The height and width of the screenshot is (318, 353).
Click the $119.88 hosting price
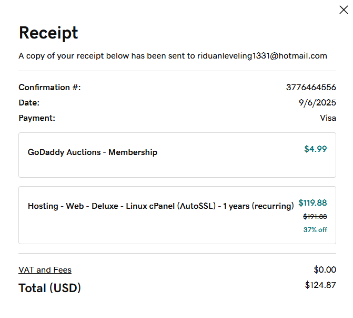(312, 203)
